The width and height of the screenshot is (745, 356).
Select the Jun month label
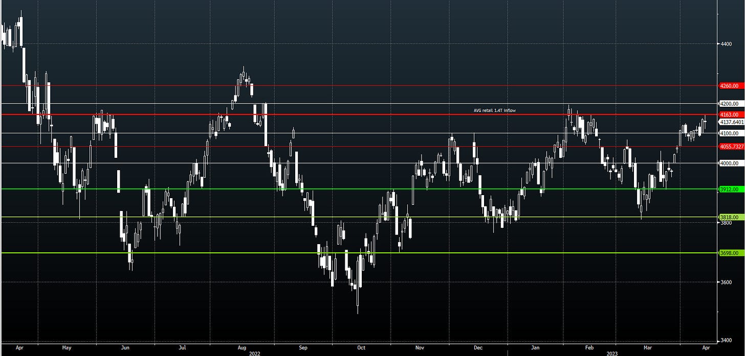[125, 347]
